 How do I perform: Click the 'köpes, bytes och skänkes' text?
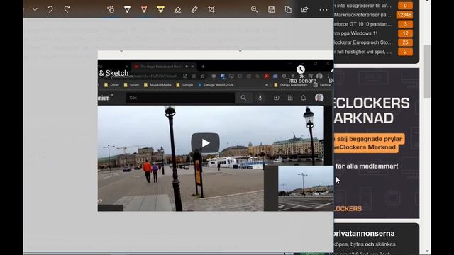coord(365,244)
